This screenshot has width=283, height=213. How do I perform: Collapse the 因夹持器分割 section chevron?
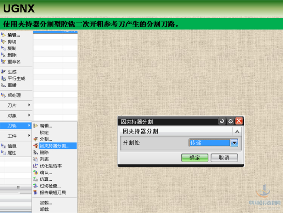[237, 131]
